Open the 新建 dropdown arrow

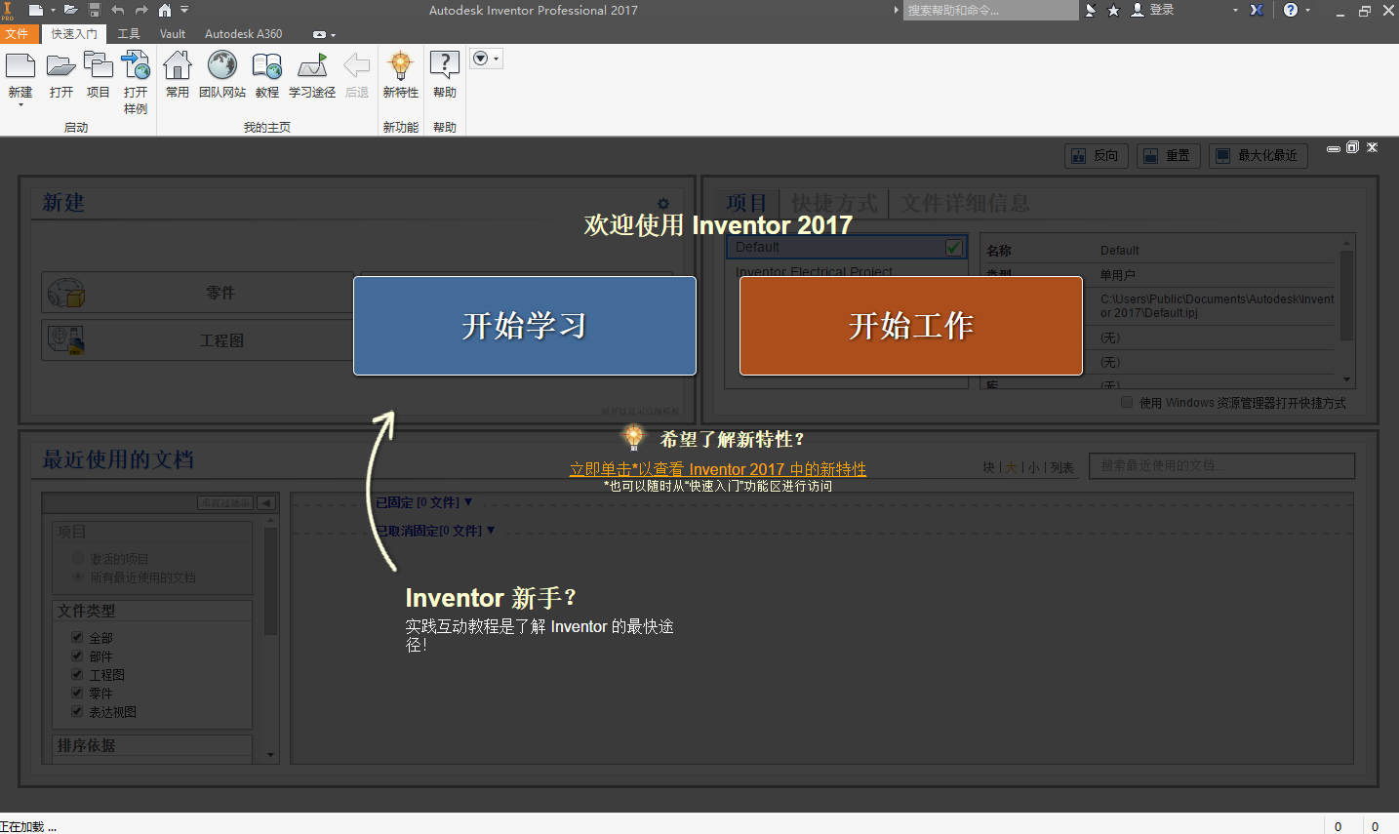coord(21,104)
